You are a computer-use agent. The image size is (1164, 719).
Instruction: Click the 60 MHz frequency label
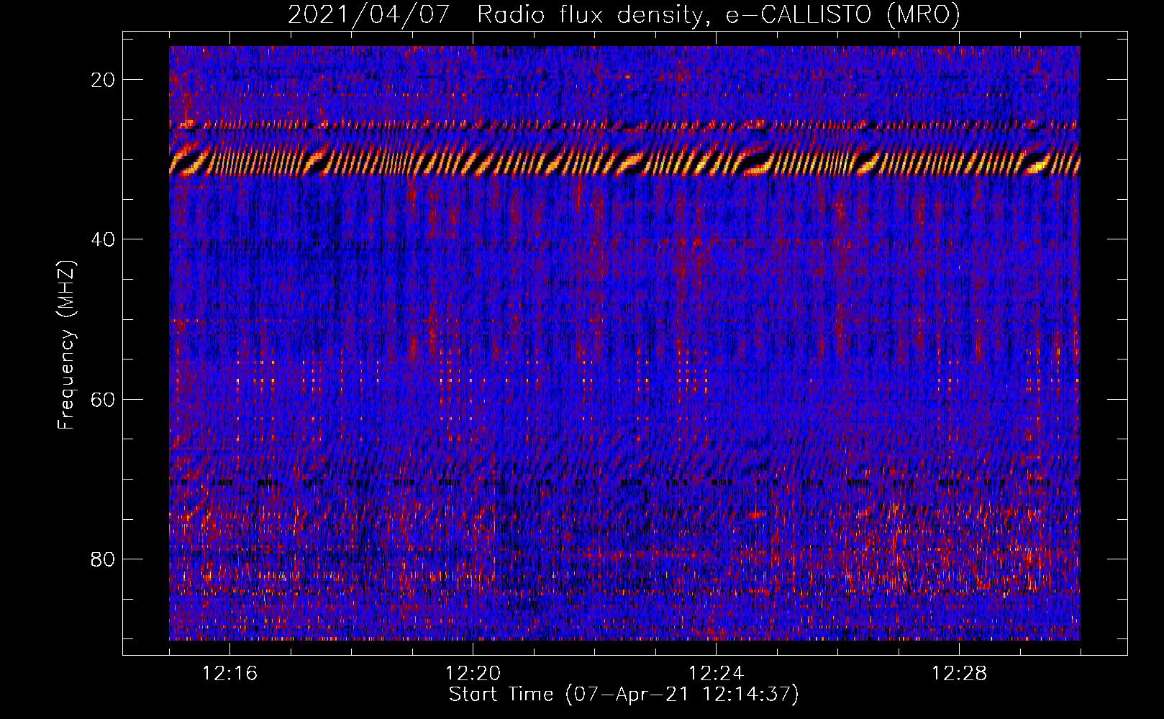[103, 399]
